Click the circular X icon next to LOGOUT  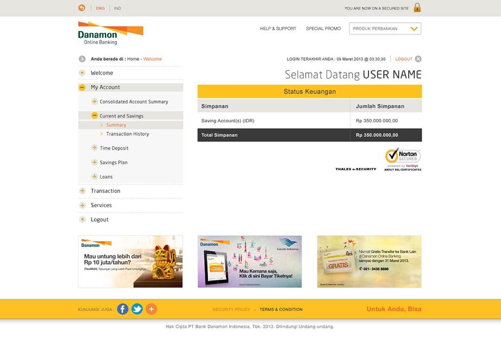coord(417,58)
